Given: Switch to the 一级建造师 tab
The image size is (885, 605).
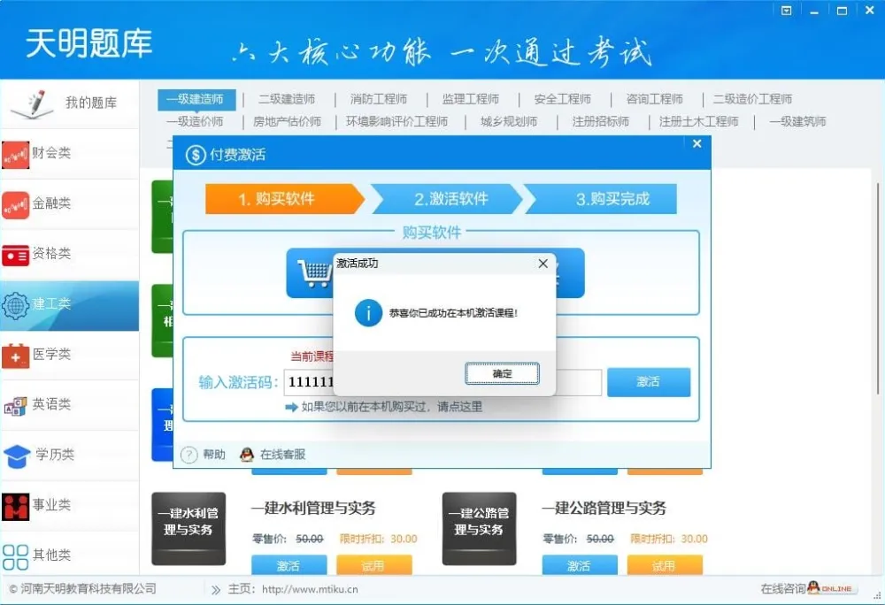Looking at the screenshot, I should [196, 99].
